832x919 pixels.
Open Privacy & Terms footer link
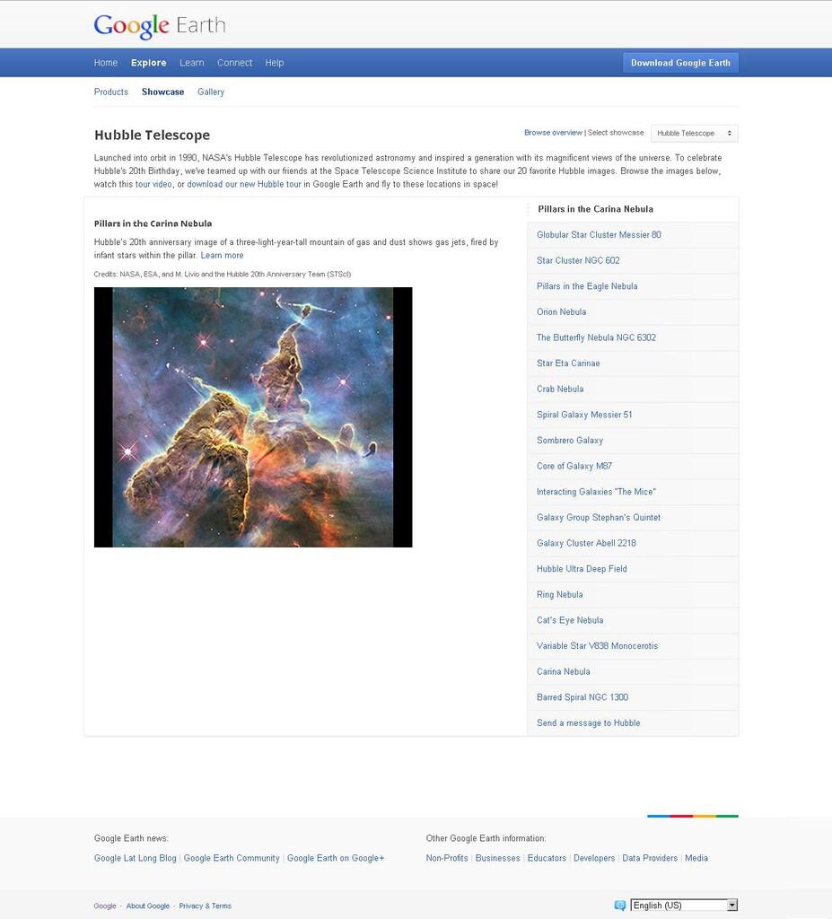(206, 906)
